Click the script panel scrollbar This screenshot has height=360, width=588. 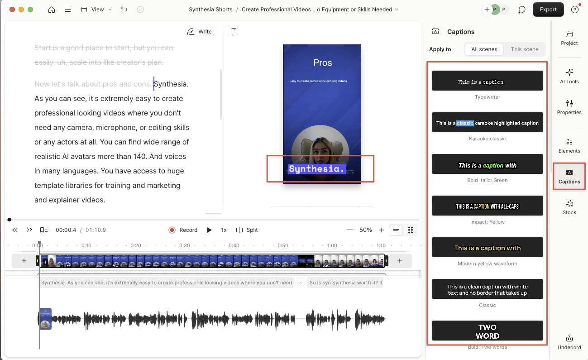pos(221,94)
